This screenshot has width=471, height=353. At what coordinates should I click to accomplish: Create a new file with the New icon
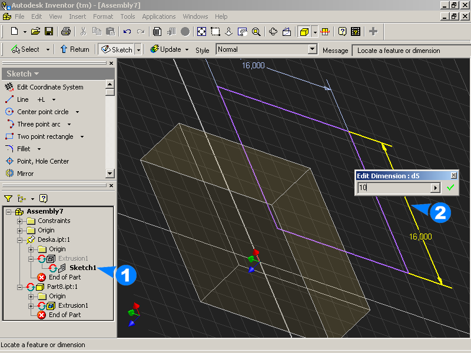pos(14,31)
